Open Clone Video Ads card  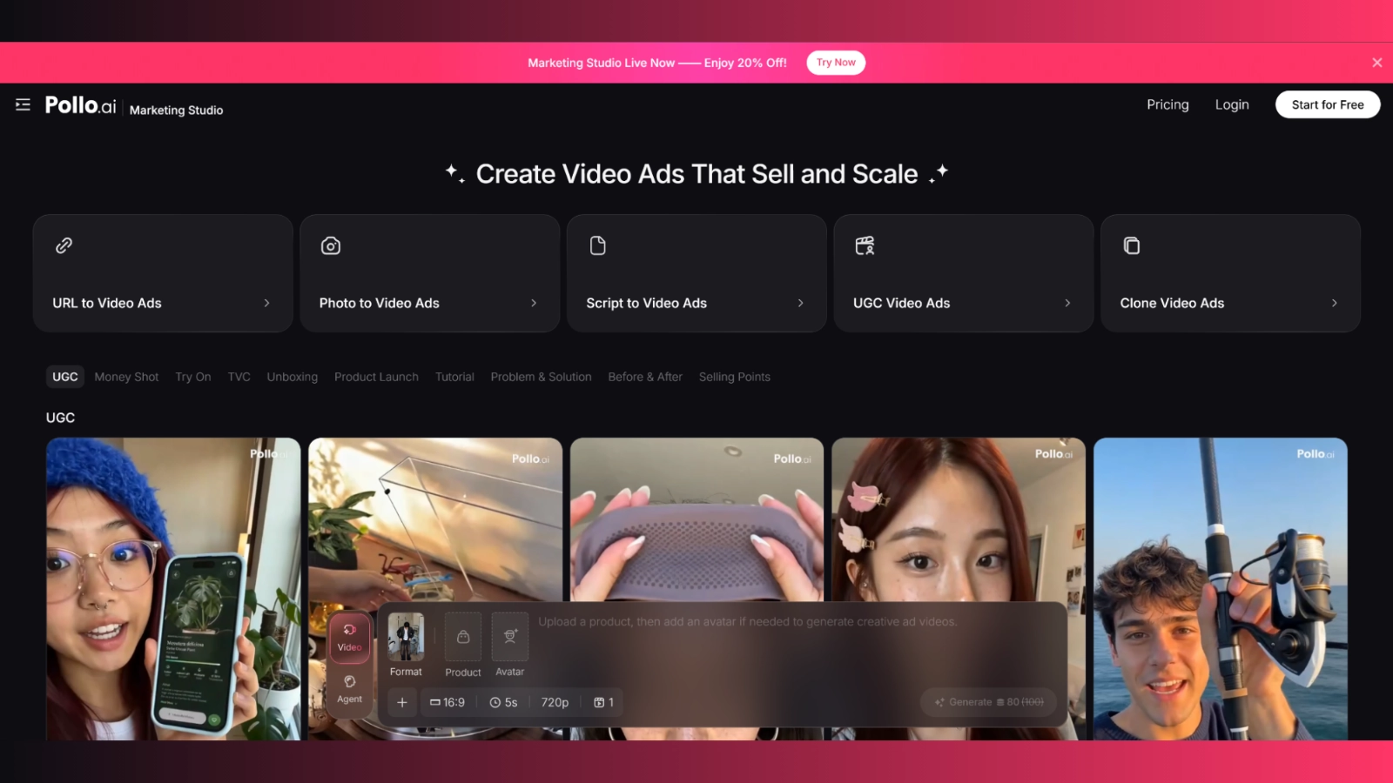pyautogui.click(x=1230, y=273)
